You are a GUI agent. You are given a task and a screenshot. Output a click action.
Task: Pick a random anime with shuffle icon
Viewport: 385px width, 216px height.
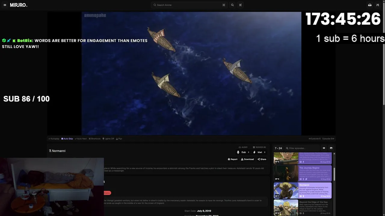240,5
